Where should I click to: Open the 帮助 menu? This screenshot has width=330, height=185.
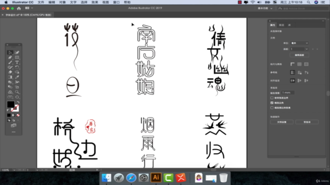127,2
